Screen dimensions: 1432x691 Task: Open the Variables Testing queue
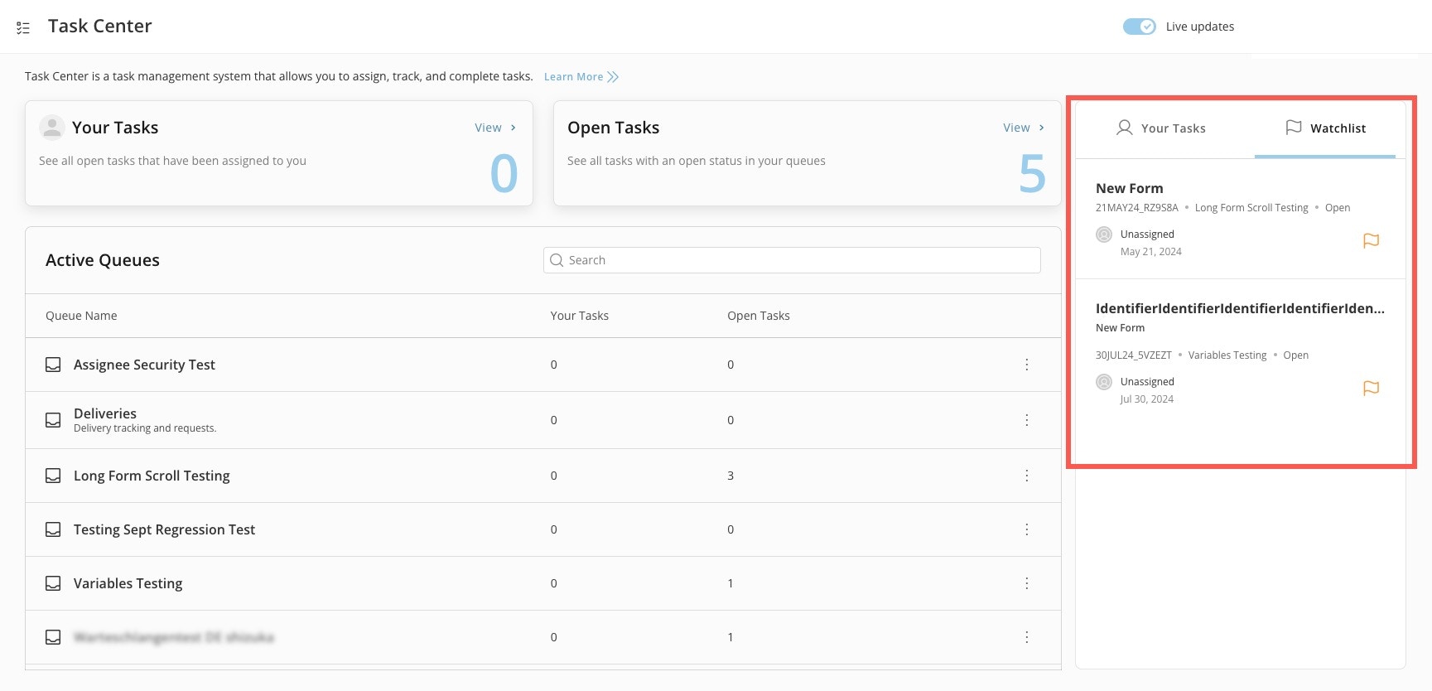click(128, 583)
